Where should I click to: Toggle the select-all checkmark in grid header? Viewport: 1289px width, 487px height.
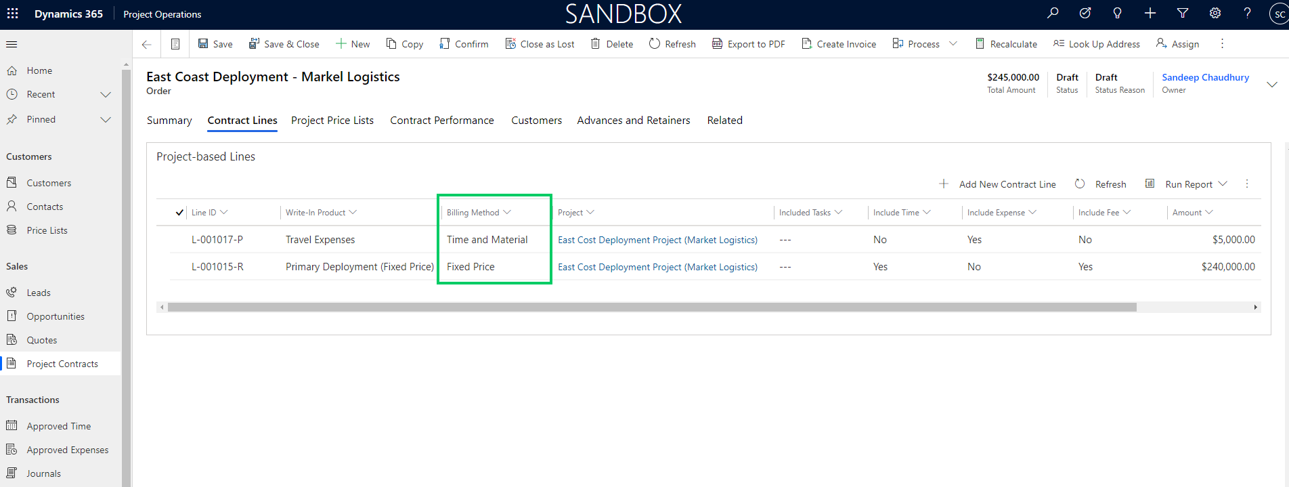point(179,213)
